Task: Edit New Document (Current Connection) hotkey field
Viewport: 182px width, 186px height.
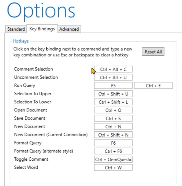Action: tap(113, 135)
